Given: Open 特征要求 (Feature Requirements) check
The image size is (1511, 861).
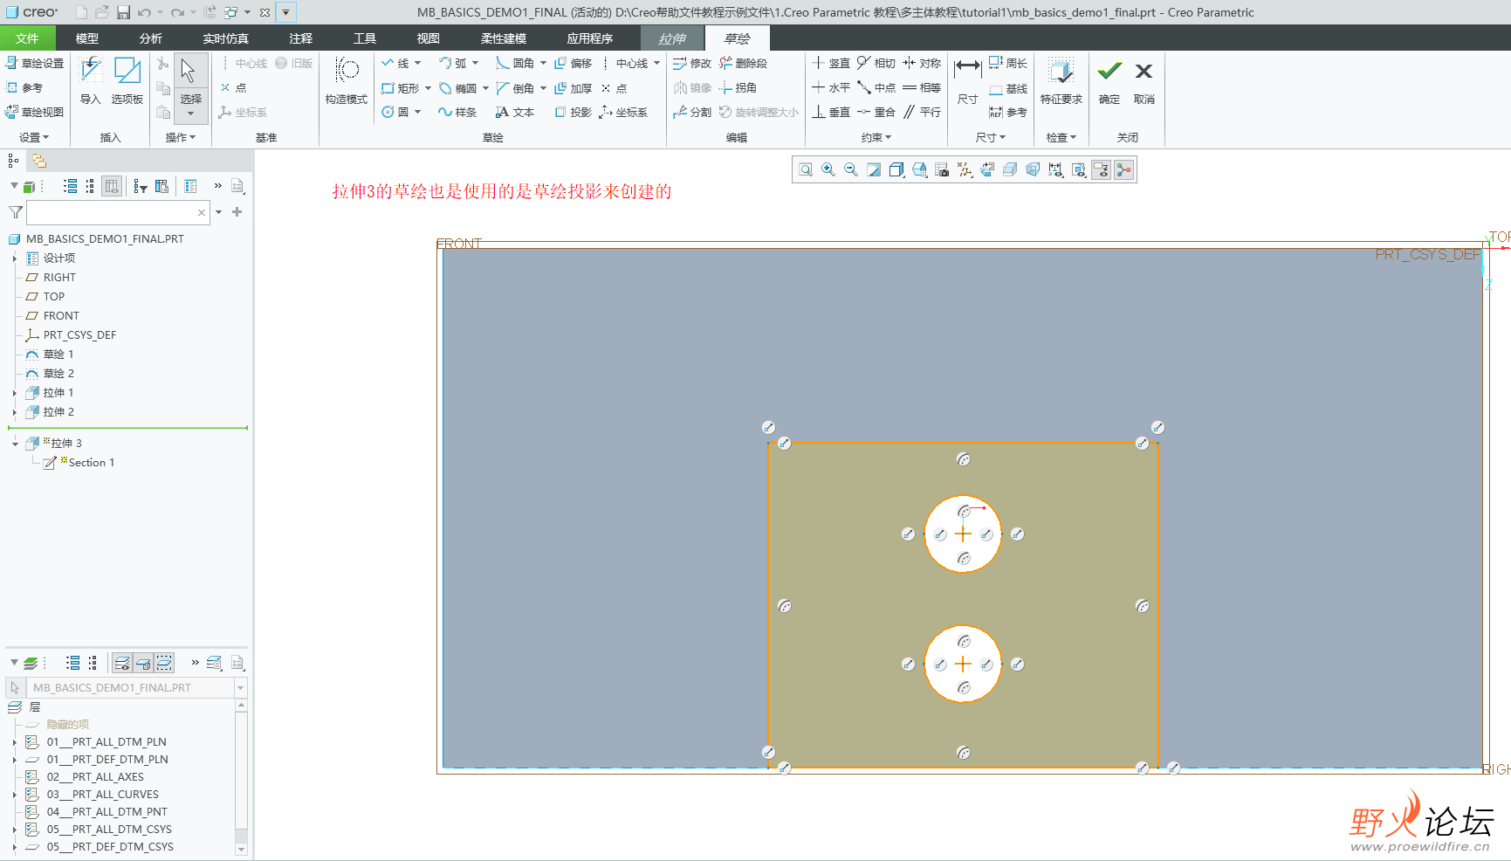Looking at the screenshot, I should 1061,80.
